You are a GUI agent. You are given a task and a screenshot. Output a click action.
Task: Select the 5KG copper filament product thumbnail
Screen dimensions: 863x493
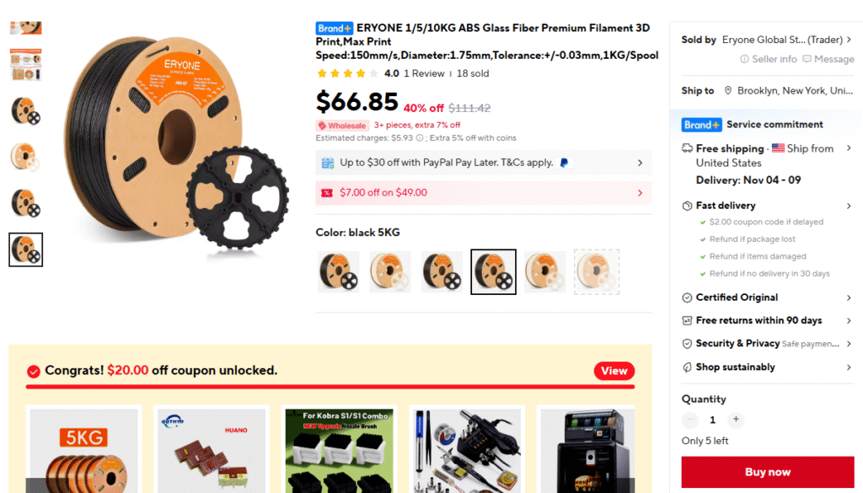83,450
